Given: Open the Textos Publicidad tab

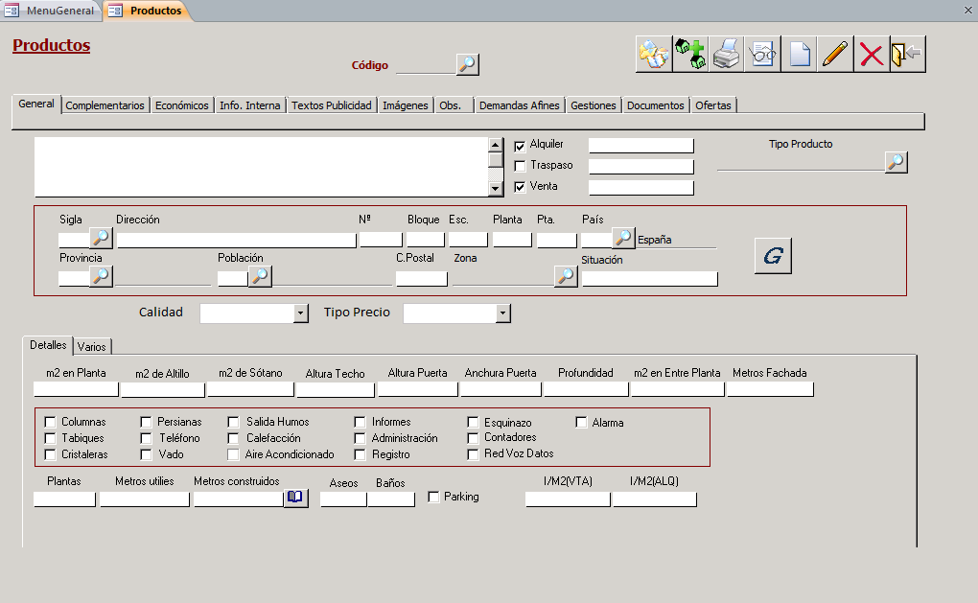Looking at the screenshot, I should coord(331,105).
